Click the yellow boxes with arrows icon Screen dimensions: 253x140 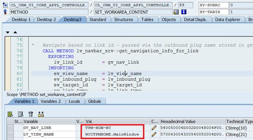pyautogui.click(x=41, y=114)
